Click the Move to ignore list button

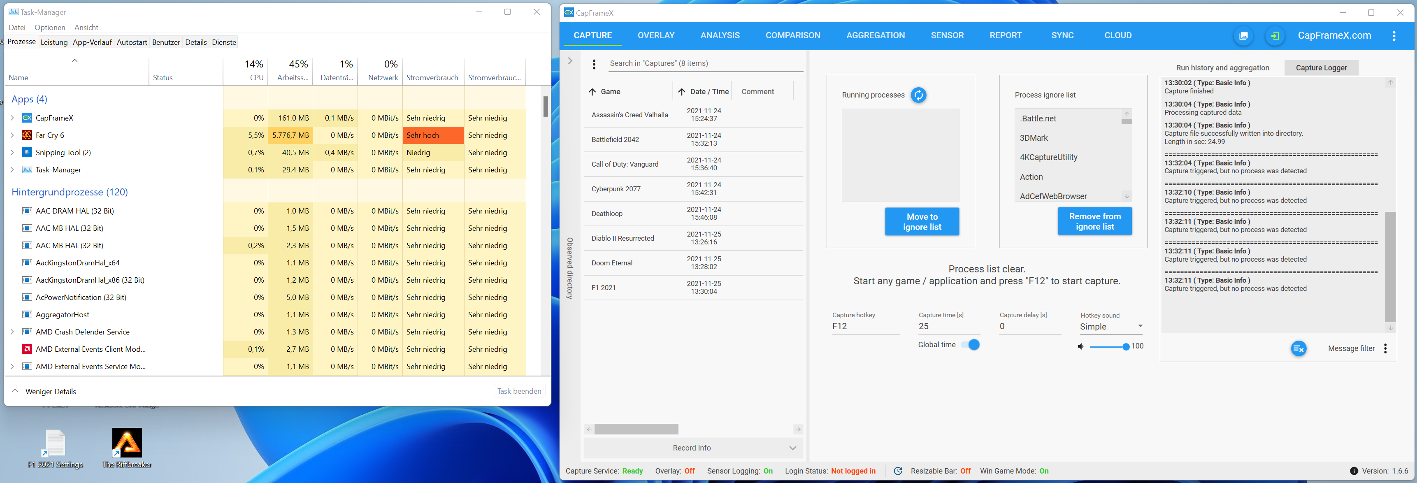click(921, 222)
